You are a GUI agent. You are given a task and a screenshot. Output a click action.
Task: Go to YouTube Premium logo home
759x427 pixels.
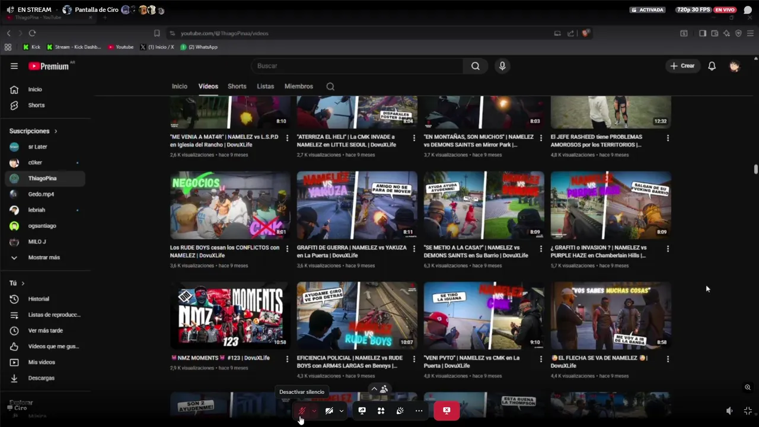pos(49,66)
